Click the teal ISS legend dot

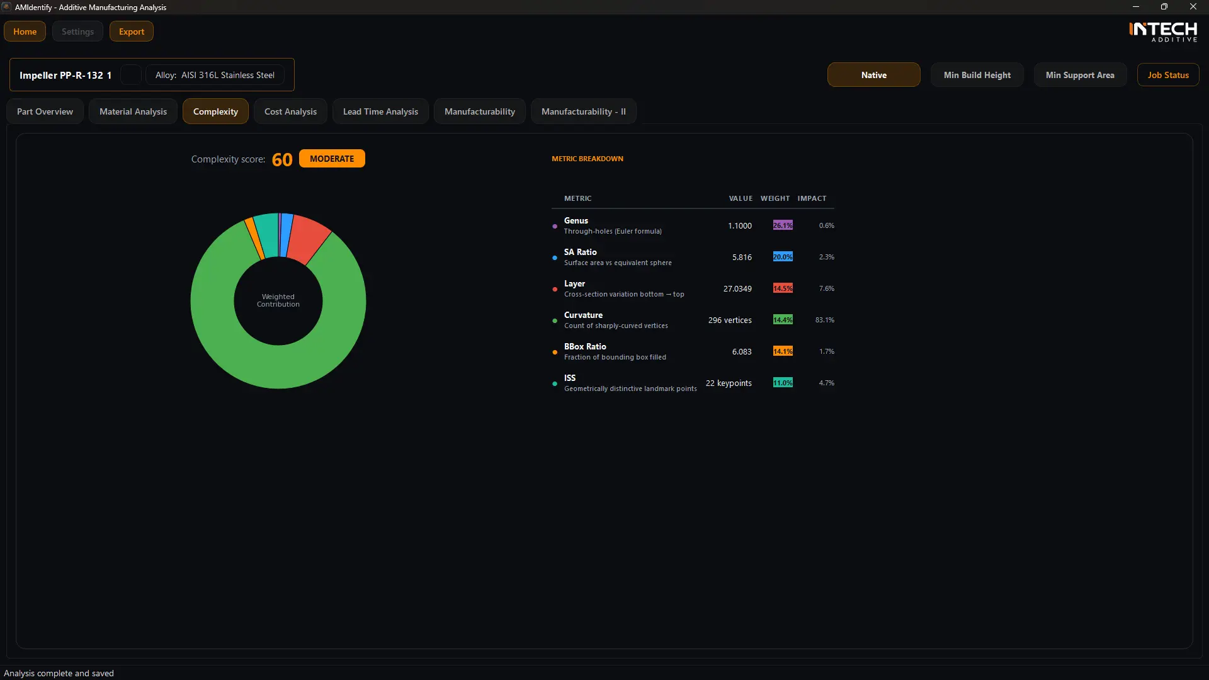click(x=555, y=383)
